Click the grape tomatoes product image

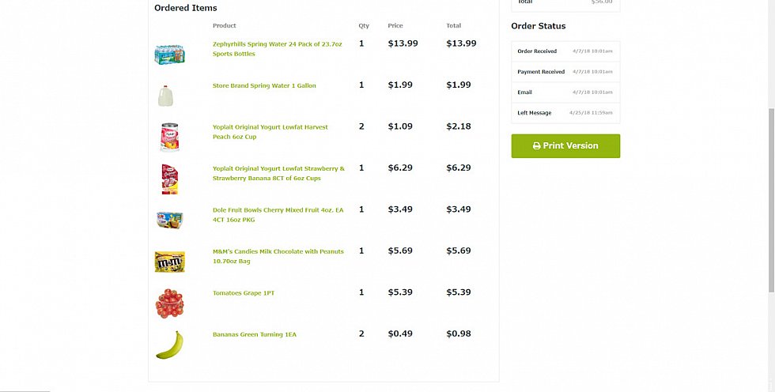click(169, 303)
